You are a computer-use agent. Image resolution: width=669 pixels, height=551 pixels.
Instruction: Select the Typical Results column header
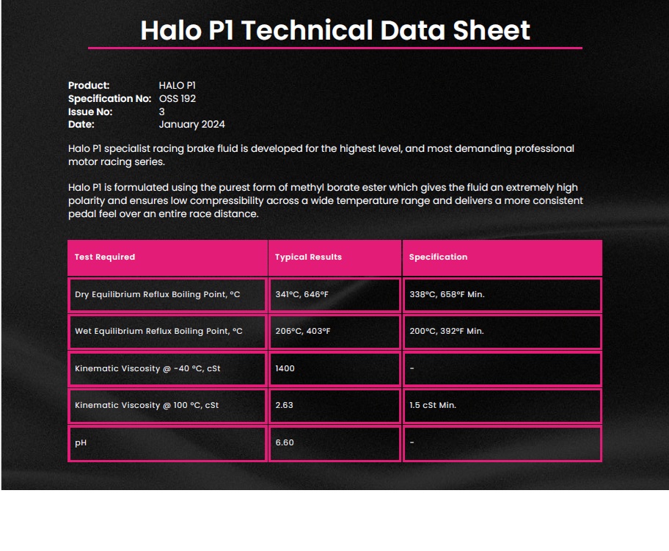click(x=335, y=258)
